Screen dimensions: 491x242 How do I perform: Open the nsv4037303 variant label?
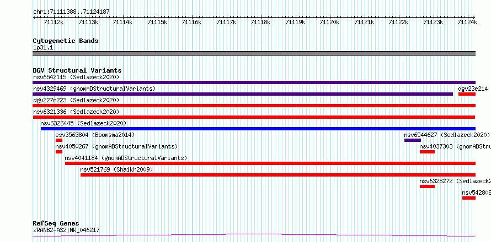click(455, 146)
